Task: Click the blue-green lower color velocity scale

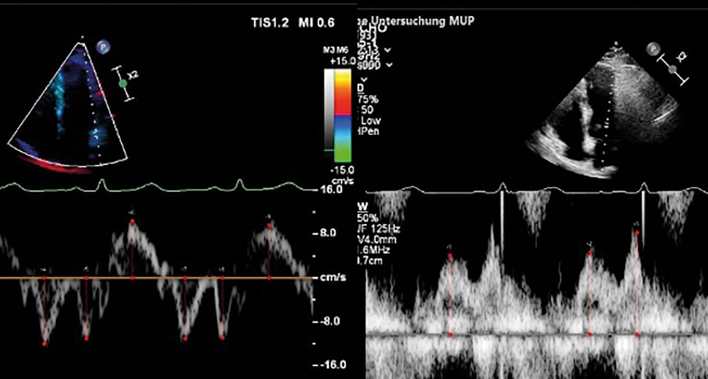Action: click(343, 138)
